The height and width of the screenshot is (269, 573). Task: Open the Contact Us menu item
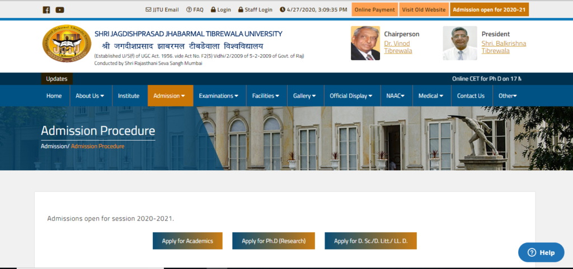pos(471,96)
